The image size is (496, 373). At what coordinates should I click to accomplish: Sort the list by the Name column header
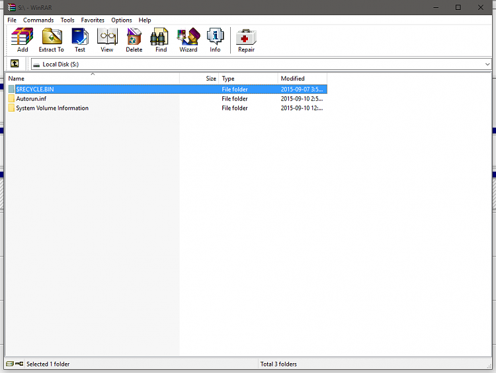click(93, 79)
